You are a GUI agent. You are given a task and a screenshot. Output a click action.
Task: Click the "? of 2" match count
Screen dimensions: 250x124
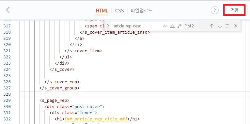[189, 26]
